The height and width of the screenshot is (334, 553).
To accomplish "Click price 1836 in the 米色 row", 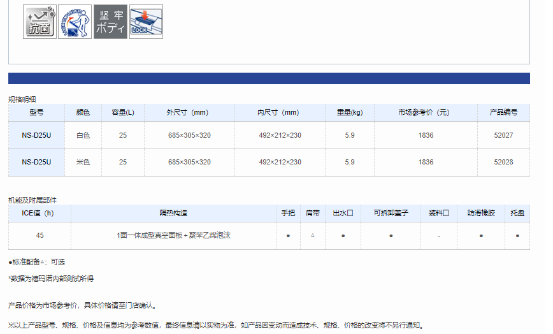I will click(x=426, y=163).
